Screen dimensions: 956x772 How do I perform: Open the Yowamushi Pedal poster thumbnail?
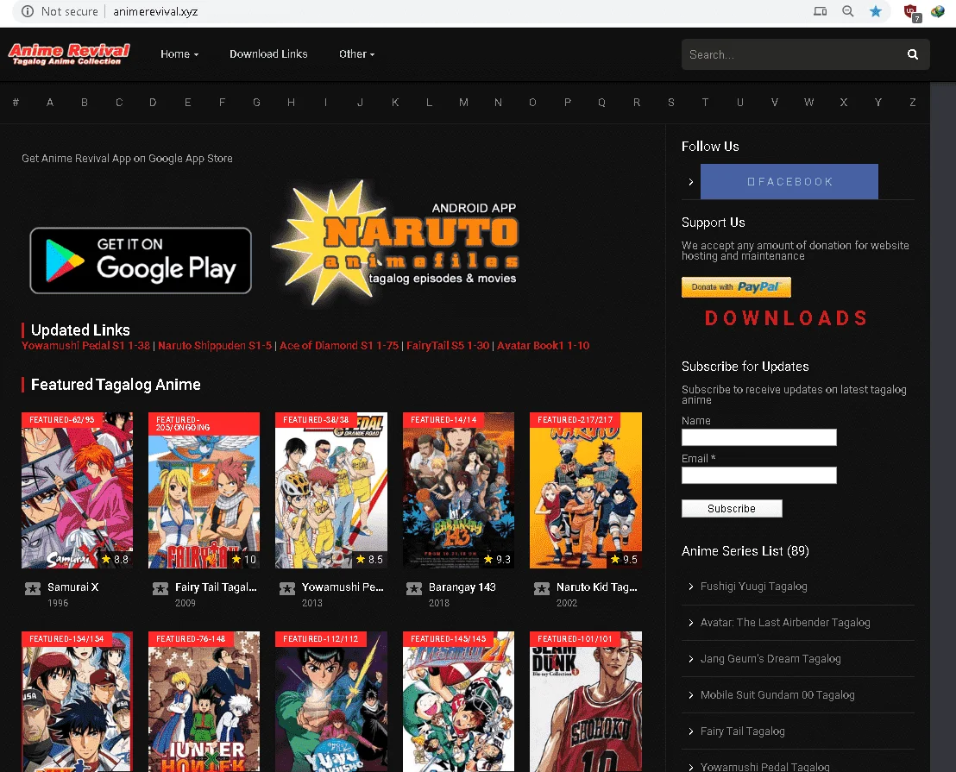pos(331,491)
